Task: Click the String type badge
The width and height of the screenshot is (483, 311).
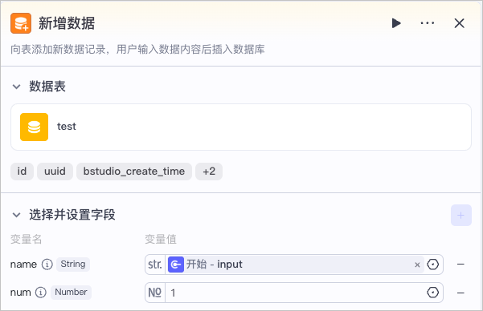Action: point(73,265)
